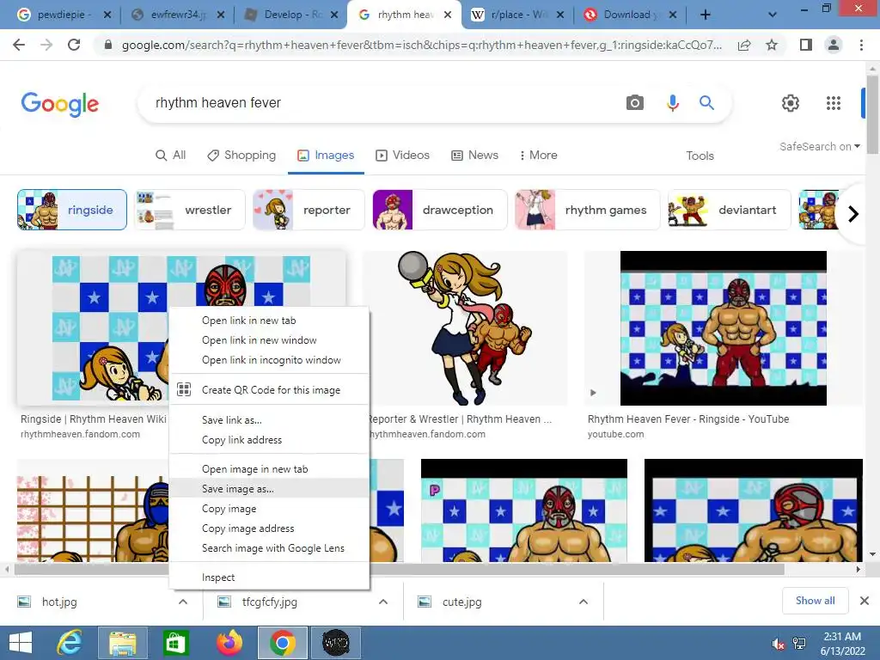The width and height of the screenshot is (880, 660).
Task: Click the browser forward arrow
Action: point(46,45)
